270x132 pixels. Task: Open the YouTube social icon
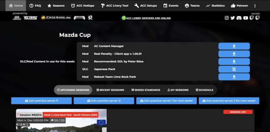245,18
